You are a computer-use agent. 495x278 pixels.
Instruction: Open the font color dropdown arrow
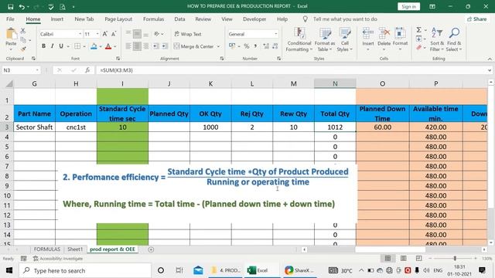pos(115,46)
